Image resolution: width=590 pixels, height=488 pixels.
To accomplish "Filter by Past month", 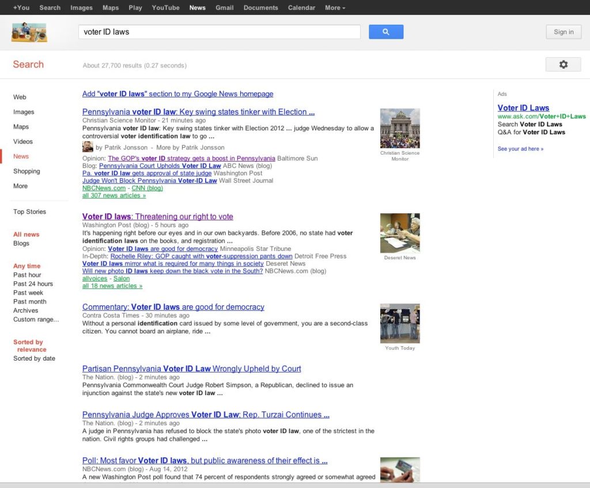I will click(30, 302).
